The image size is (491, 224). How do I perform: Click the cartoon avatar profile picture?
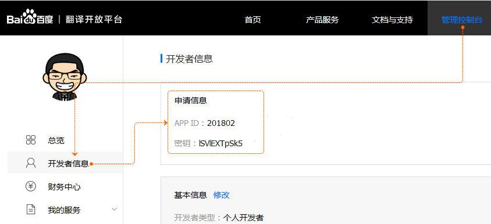coord(65,77)
